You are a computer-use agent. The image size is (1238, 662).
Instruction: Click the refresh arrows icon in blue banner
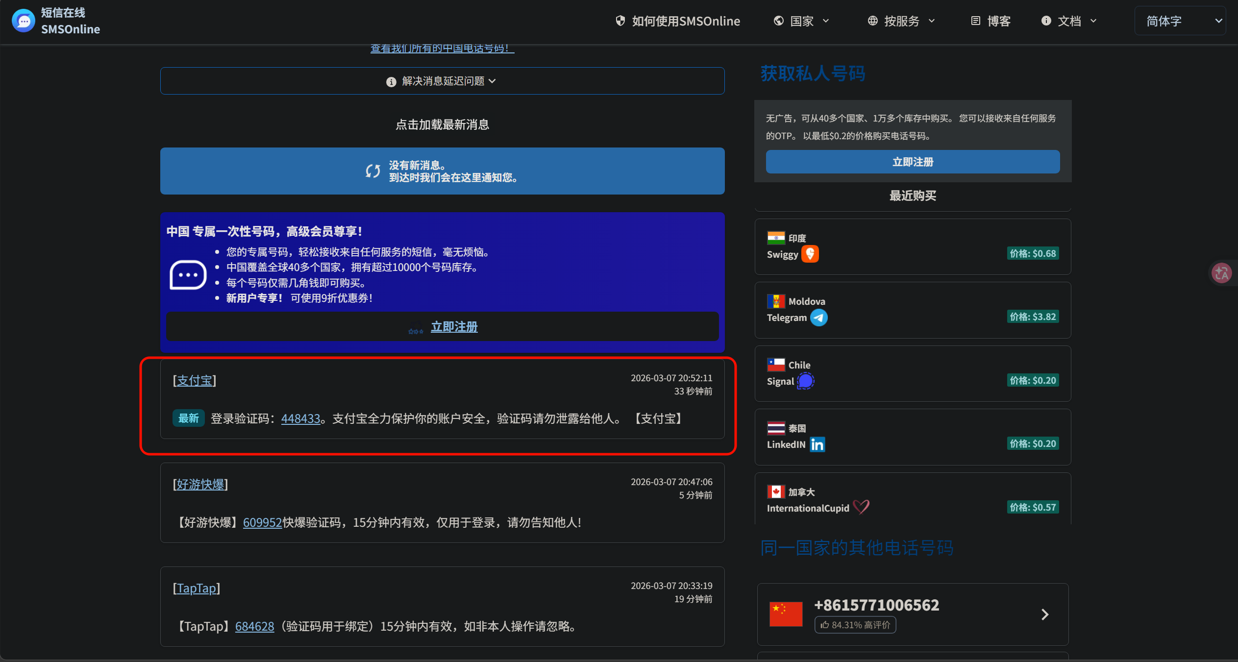(372, 171)
